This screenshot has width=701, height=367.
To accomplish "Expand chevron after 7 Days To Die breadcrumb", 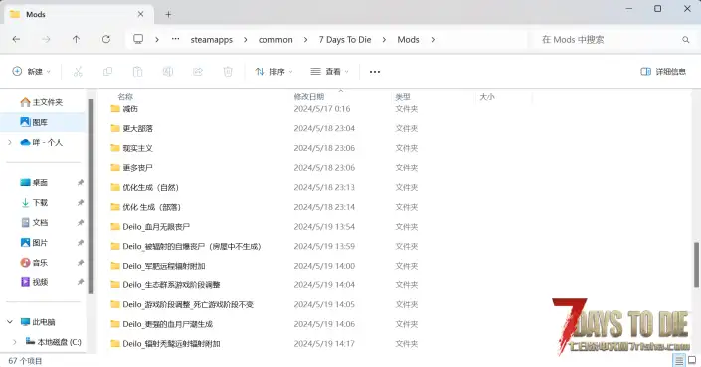I will pyautogui.click(x=384, y=40).
